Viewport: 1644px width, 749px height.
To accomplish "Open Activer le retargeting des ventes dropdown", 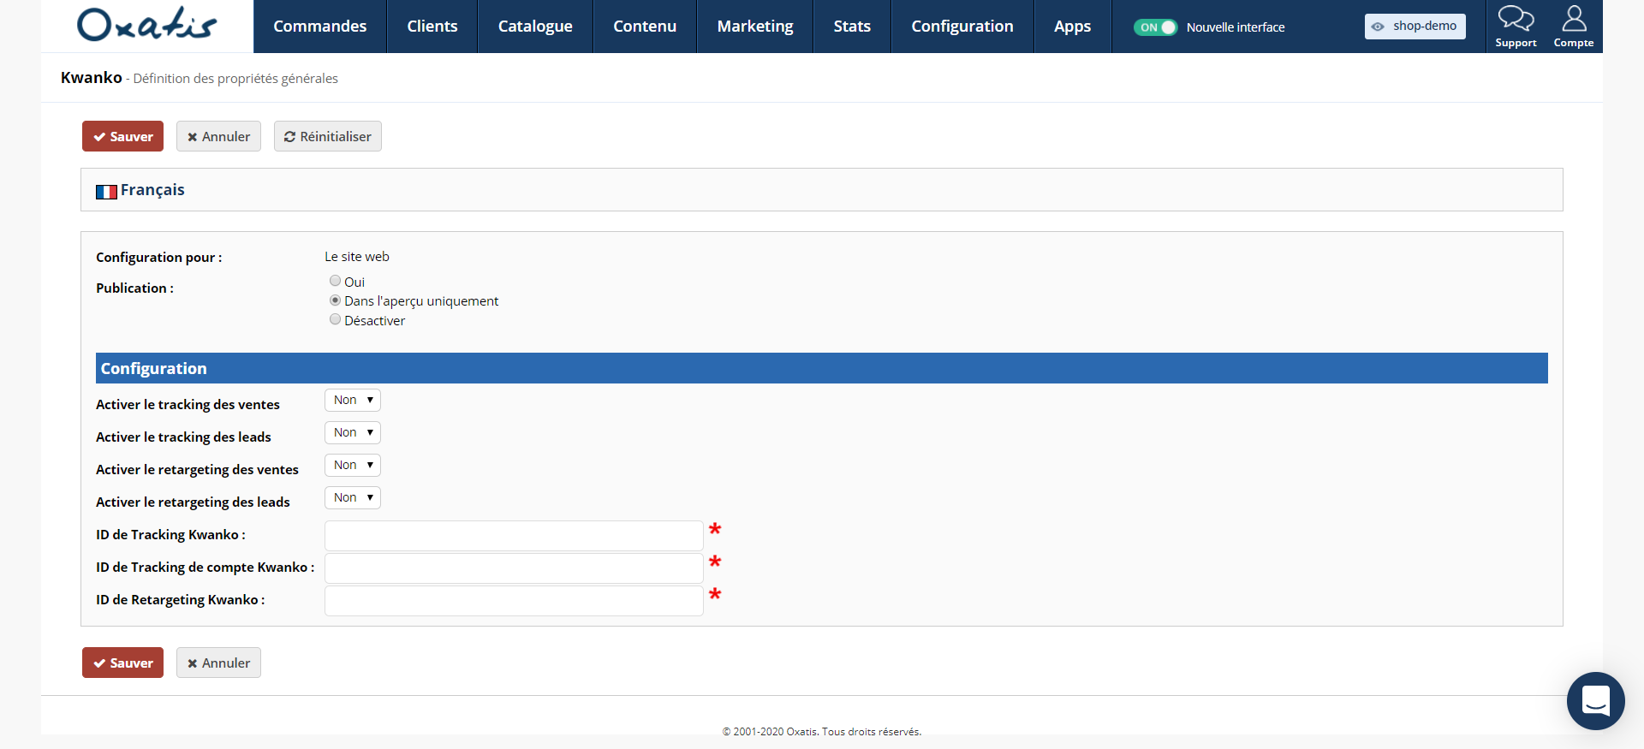I will coord(353,465).
